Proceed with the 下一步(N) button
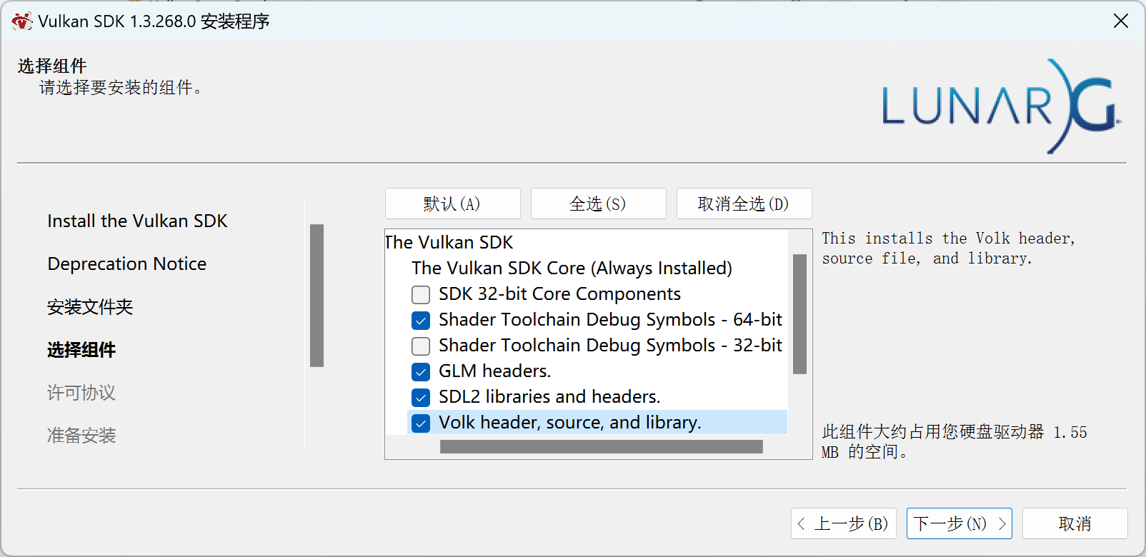Image resolution: width=1146 pixels, height=557 pixels. (959, 523)
